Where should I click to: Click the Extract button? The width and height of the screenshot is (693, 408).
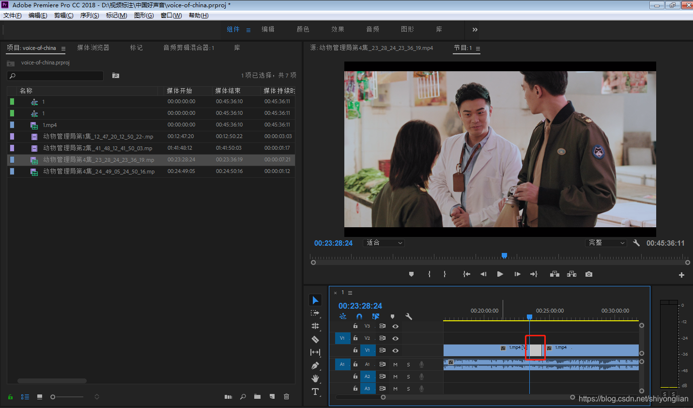coord(572,274)
